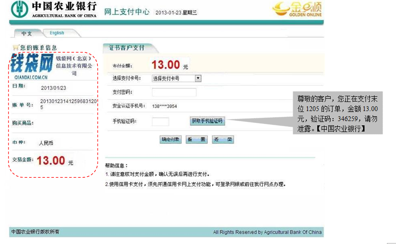Image resolution: width=396 pixels, height=244 pixels.
Task: Click the 13.00 payment amount beside 支付金额
Action: click(166, 65)
